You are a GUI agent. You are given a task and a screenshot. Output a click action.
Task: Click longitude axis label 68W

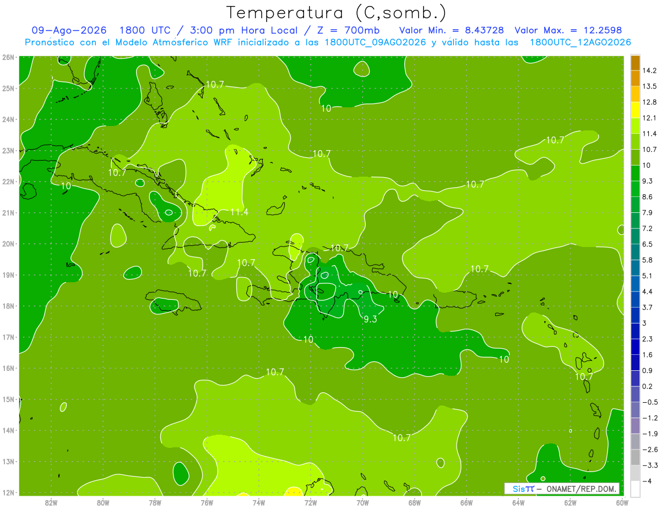coord(415,502)
